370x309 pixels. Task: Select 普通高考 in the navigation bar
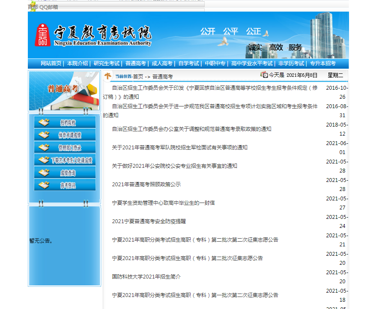click(x=135, y=64)
